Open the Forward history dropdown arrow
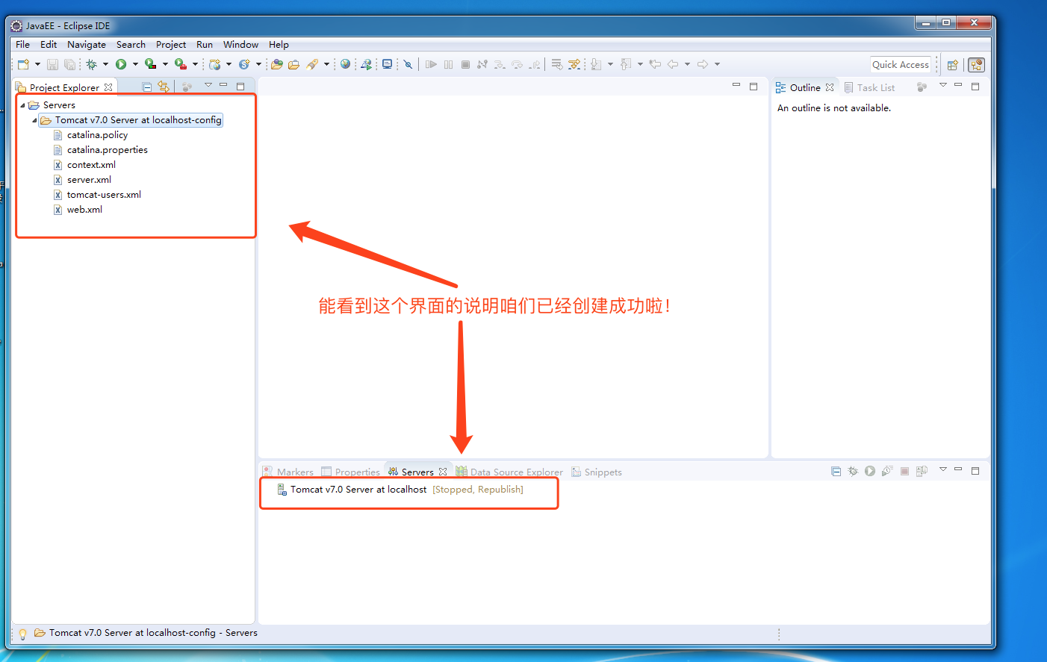 [x=717, y=64]
